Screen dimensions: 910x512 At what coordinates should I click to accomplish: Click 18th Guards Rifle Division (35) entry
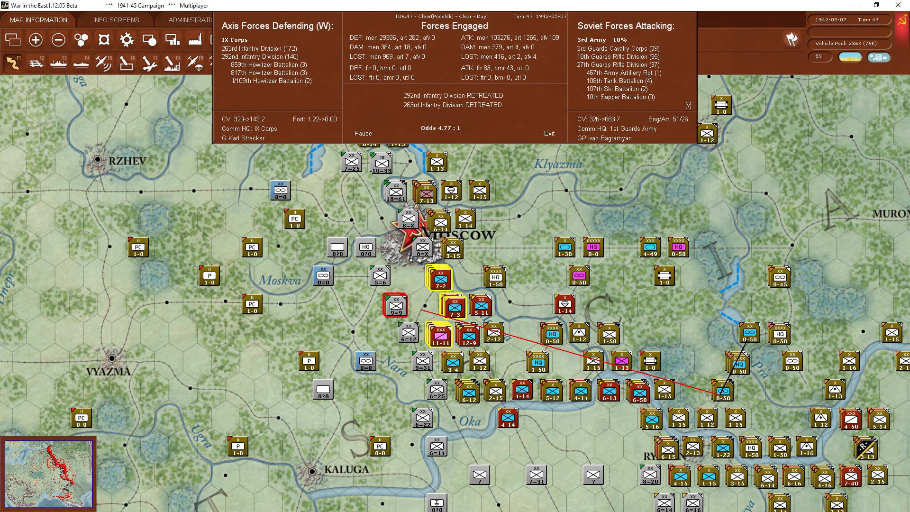[618, 57]
